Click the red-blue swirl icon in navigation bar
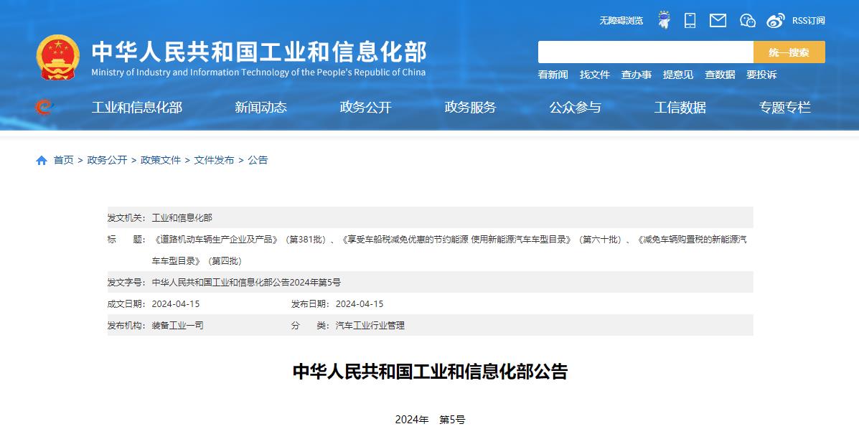Image resolution: width=859 pixels, height=429 pixels. click(44, 108)
